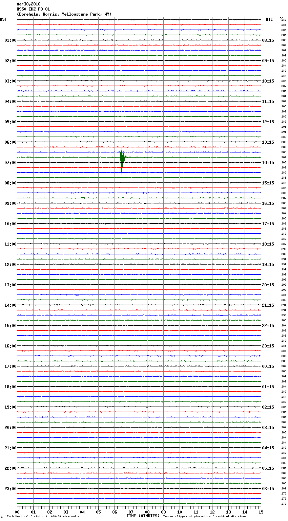
Task: Click the 19:15 UTC time label
Action: pos(268,265)
